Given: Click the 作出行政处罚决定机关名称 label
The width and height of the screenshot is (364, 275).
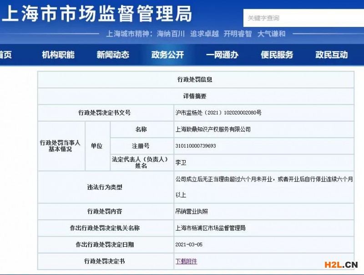Looking at the screenshot, I should (105, 228).
